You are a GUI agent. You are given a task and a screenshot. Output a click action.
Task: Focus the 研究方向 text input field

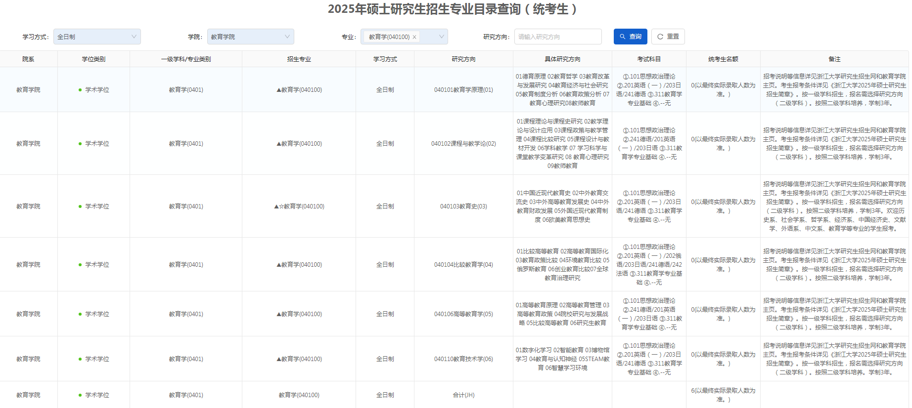pyautogui.click(x=557, y=37)
